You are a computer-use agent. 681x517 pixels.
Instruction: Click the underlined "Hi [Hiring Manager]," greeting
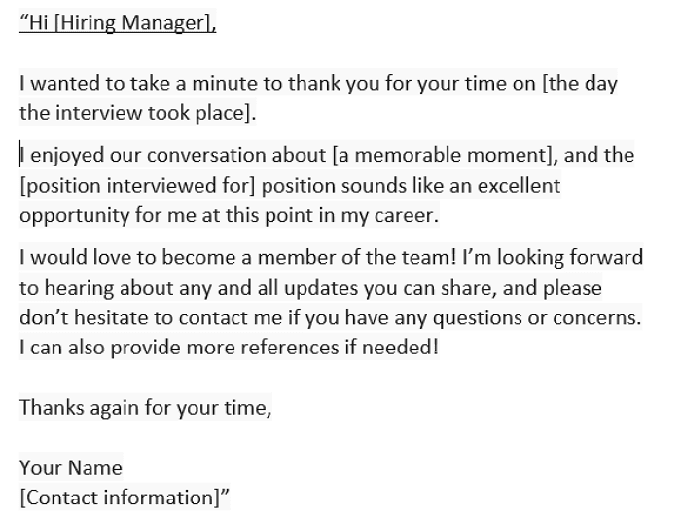[118, 22]
